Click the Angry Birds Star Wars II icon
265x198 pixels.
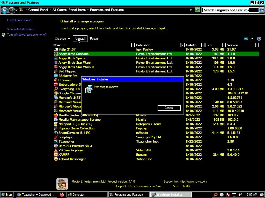point(56,67)
